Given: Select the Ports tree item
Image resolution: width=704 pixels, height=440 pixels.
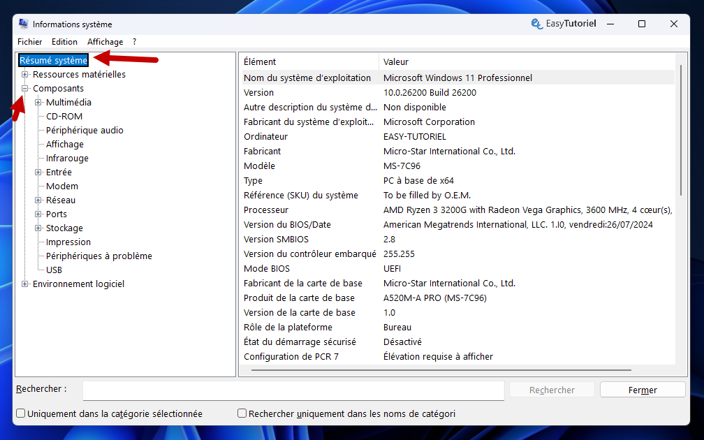Looking at the screenshot, I should [56, 214].
